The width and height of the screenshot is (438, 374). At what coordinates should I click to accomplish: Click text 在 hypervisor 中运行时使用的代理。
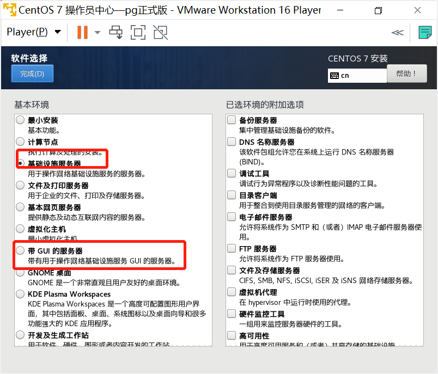295,302
